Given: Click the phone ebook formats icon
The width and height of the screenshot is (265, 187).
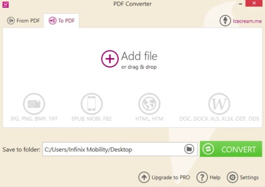Looking at the screenshot, I should click(91, 104).
